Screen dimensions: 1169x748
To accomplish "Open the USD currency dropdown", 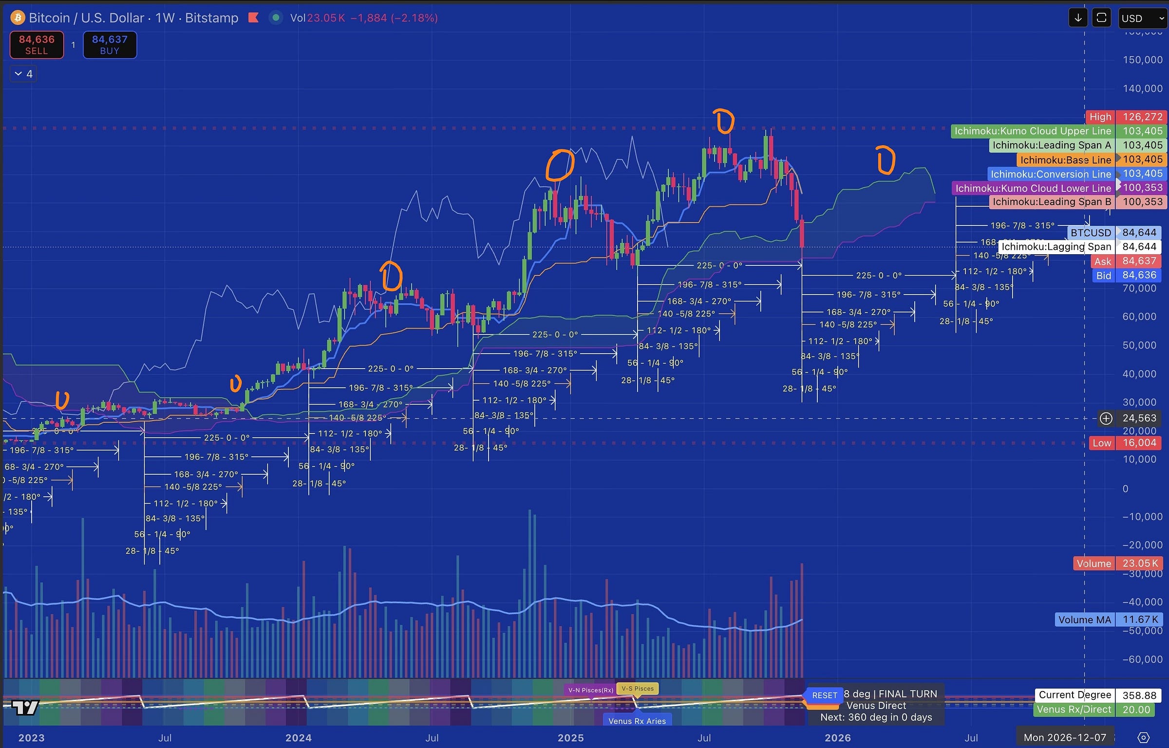I will [1142, 19].
